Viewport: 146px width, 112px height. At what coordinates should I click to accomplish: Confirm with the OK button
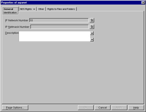coord(86,108)
